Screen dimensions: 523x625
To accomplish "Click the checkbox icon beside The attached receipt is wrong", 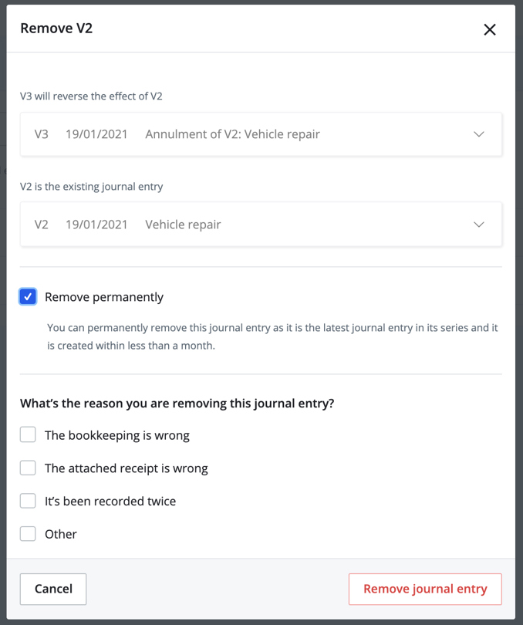I will tap(28, 468).
